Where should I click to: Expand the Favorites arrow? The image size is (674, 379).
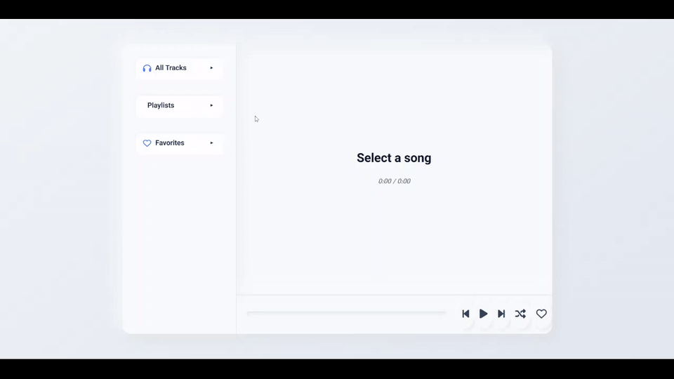(211, 143)
